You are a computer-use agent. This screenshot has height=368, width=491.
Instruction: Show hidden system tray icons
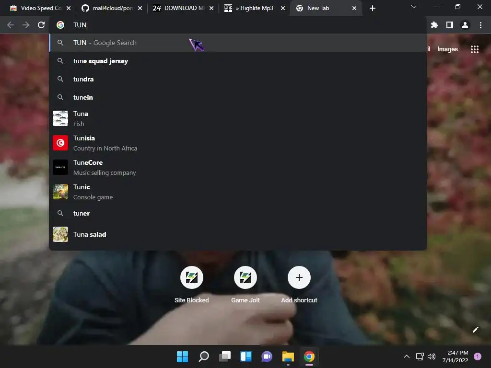point(407,356)
